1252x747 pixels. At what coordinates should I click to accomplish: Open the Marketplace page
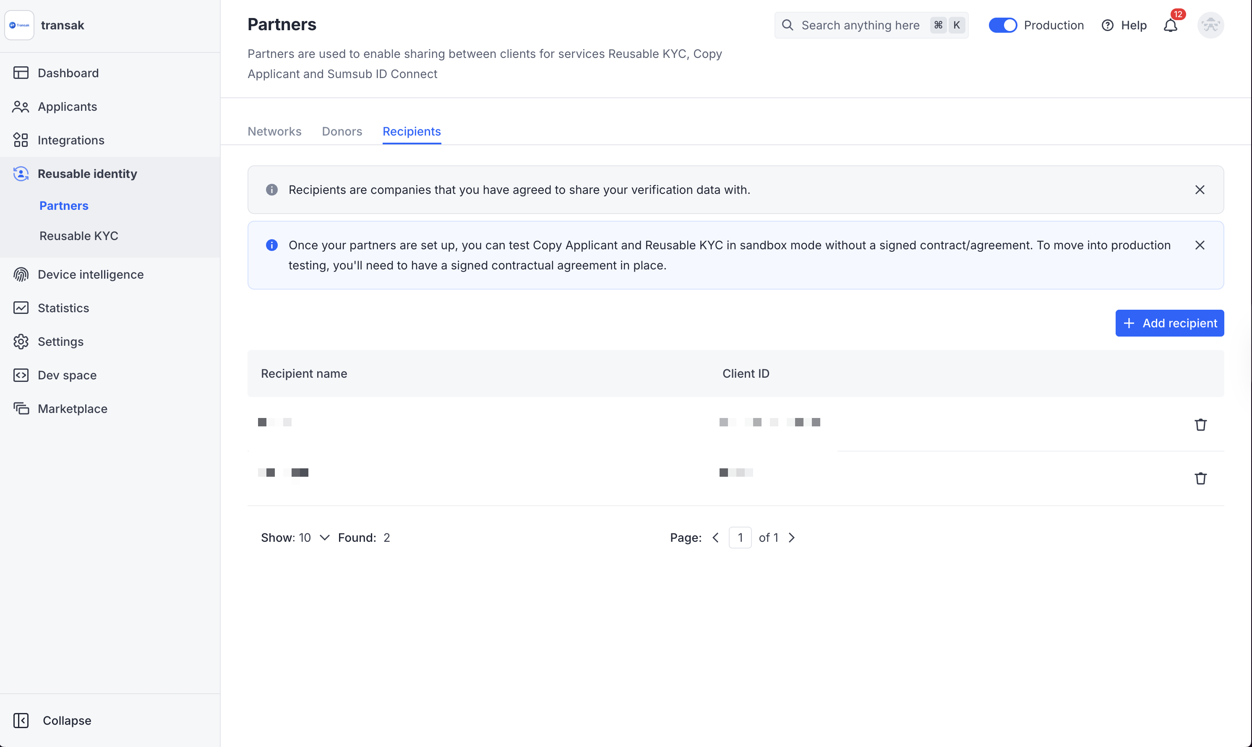(73, 409)
